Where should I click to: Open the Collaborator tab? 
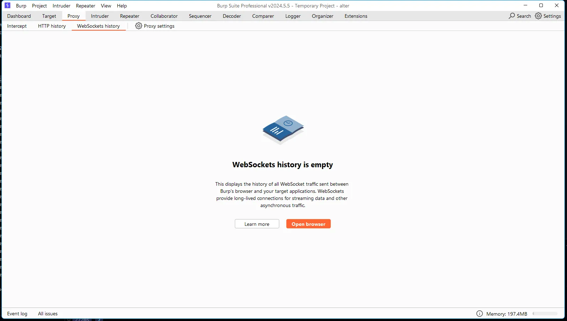pos(164,16)
